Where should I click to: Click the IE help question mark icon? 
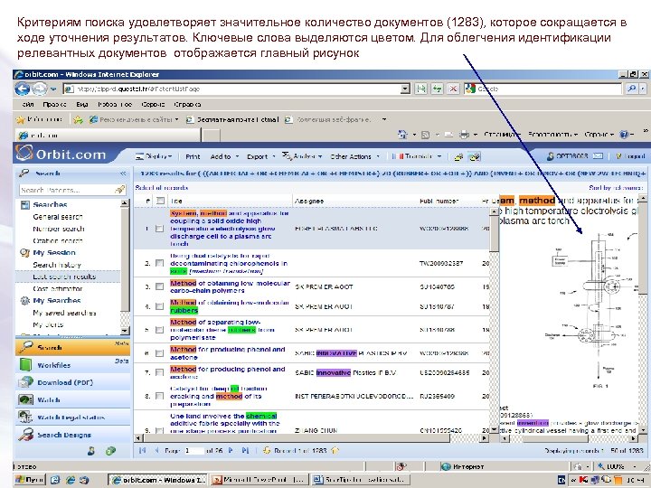[x=624, y=135]
